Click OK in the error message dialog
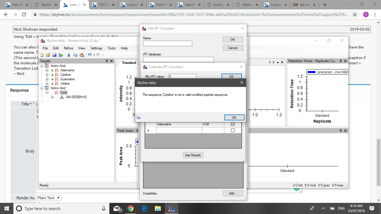Screen dimensions: 381x214 [234, 117]
